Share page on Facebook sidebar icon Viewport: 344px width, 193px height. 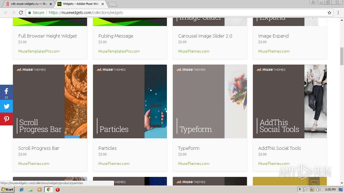tap(6, 92)
